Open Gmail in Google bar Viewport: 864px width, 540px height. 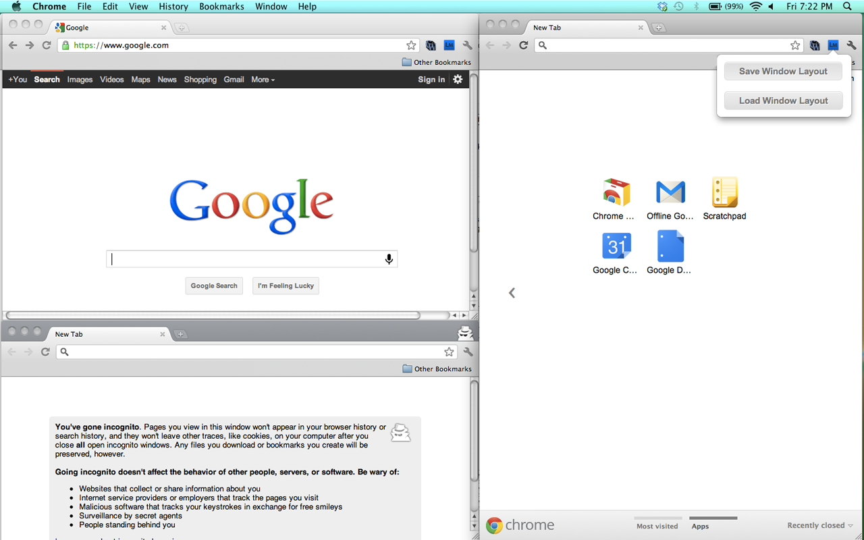(234, 80)
